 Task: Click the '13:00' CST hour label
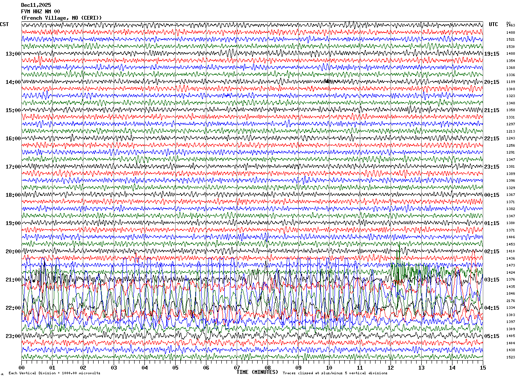click(x=13, y=54)
